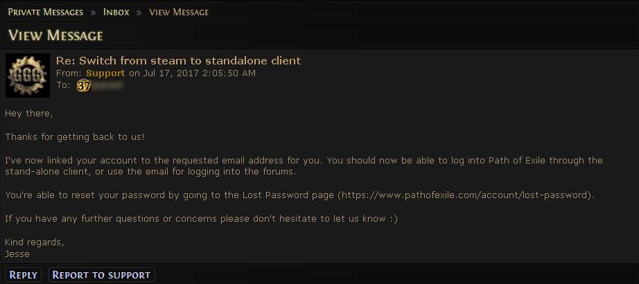This screenshot has height=284, width=639.
Task: Click the number 37 challenge badge
Action: [x=84, y=86]
